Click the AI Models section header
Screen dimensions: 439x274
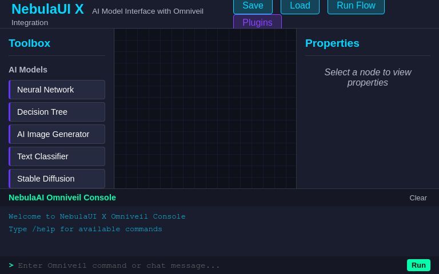point(28,70)
